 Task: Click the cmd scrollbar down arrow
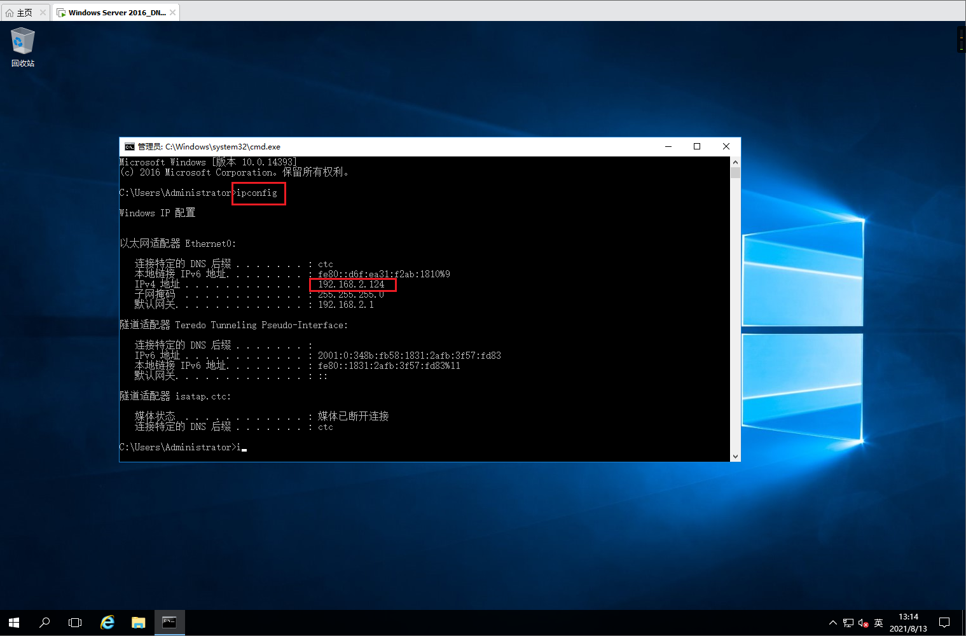point(735,456)
